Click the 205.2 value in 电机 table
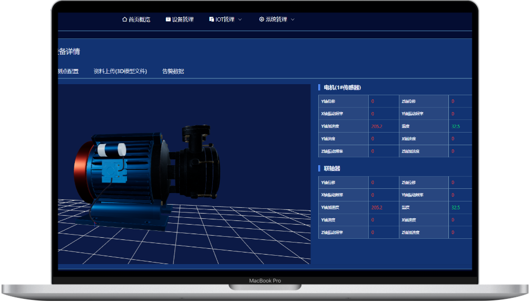Screen dimensions: 529x303 tap(377, 126)
